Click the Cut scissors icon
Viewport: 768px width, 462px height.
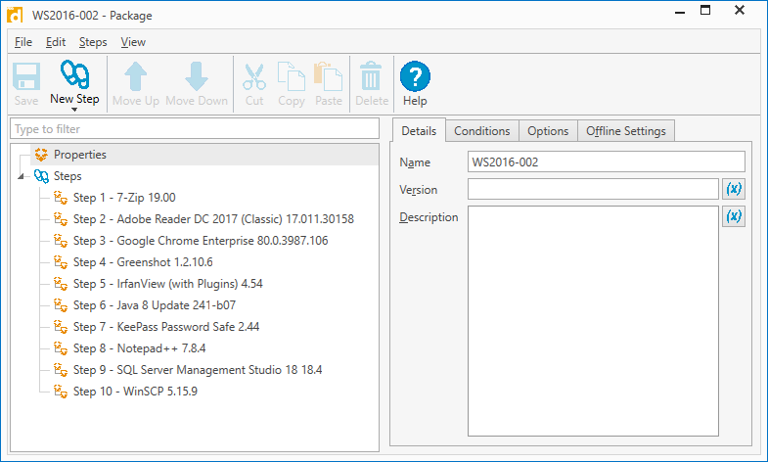(254, 76)
